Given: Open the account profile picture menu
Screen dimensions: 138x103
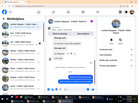Looking at the screenshot, I should [x=132, y=12].
